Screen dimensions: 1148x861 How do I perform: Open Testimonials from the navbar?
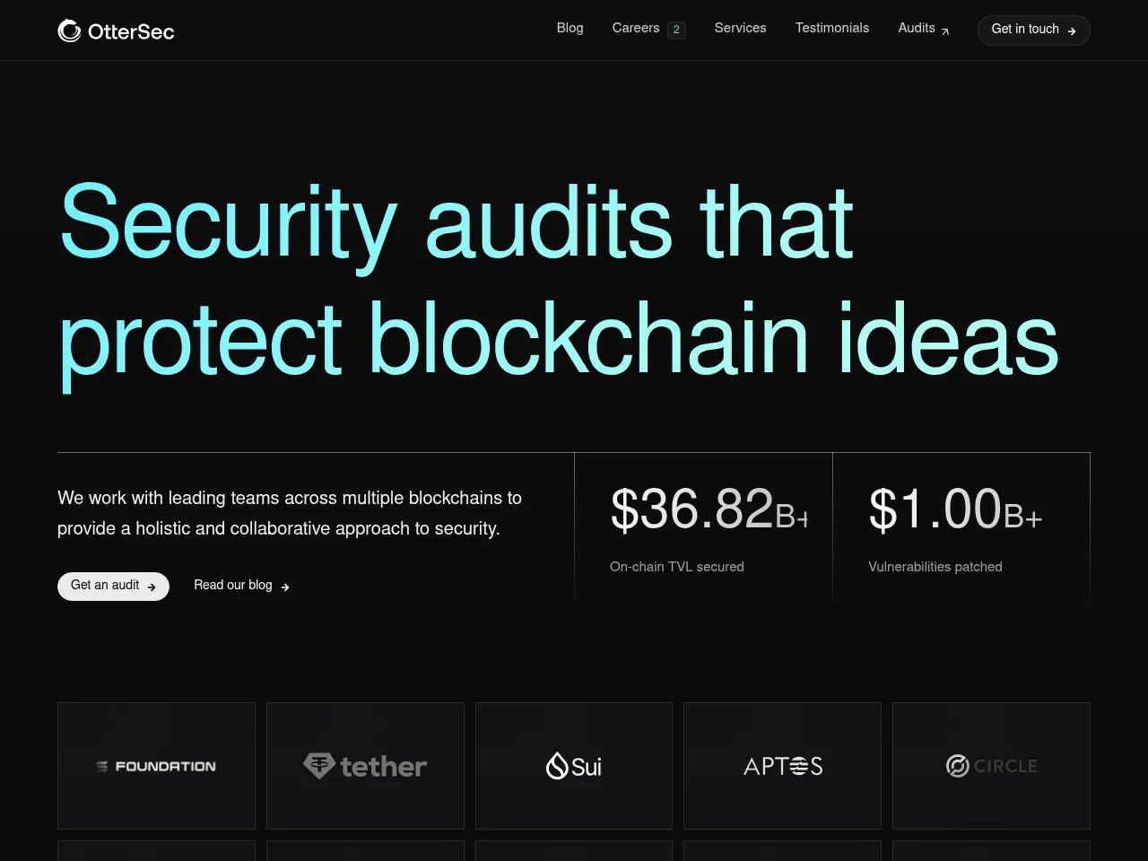831,29
